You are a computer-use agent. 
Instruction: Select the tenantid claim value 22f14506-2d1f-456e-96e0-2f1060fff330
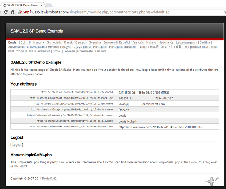[144, 93]
